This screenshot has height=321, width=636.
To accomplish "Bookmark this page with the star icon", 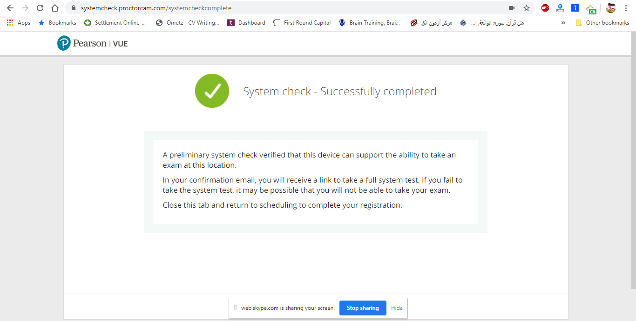I will click(527, 8).
